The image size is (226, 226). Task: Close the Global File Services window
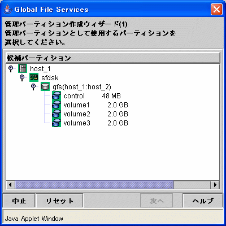click(x=216, y=9)
